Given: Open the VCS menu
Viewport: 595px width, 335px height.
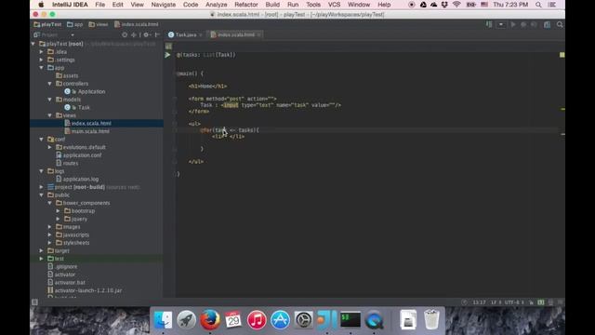Looking at the screenshot, I should pos(334,5).
